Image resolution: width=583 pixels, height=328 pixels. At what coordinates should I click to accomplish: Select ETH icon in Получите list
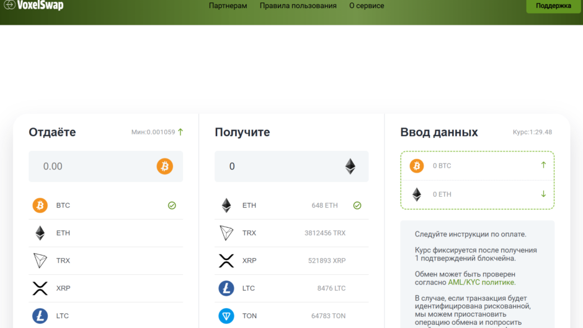[226, 205]
